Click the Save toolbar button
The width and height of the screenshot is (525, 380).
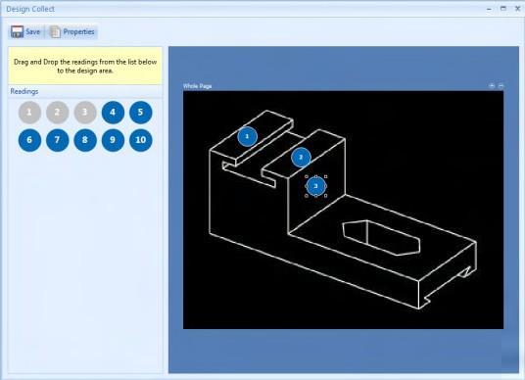click(x=26, y=31)
